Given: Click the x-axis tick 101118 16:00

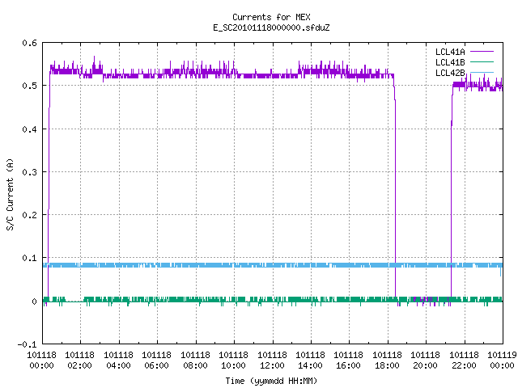Looking at the screenshot, I should [x=349, y=360].
